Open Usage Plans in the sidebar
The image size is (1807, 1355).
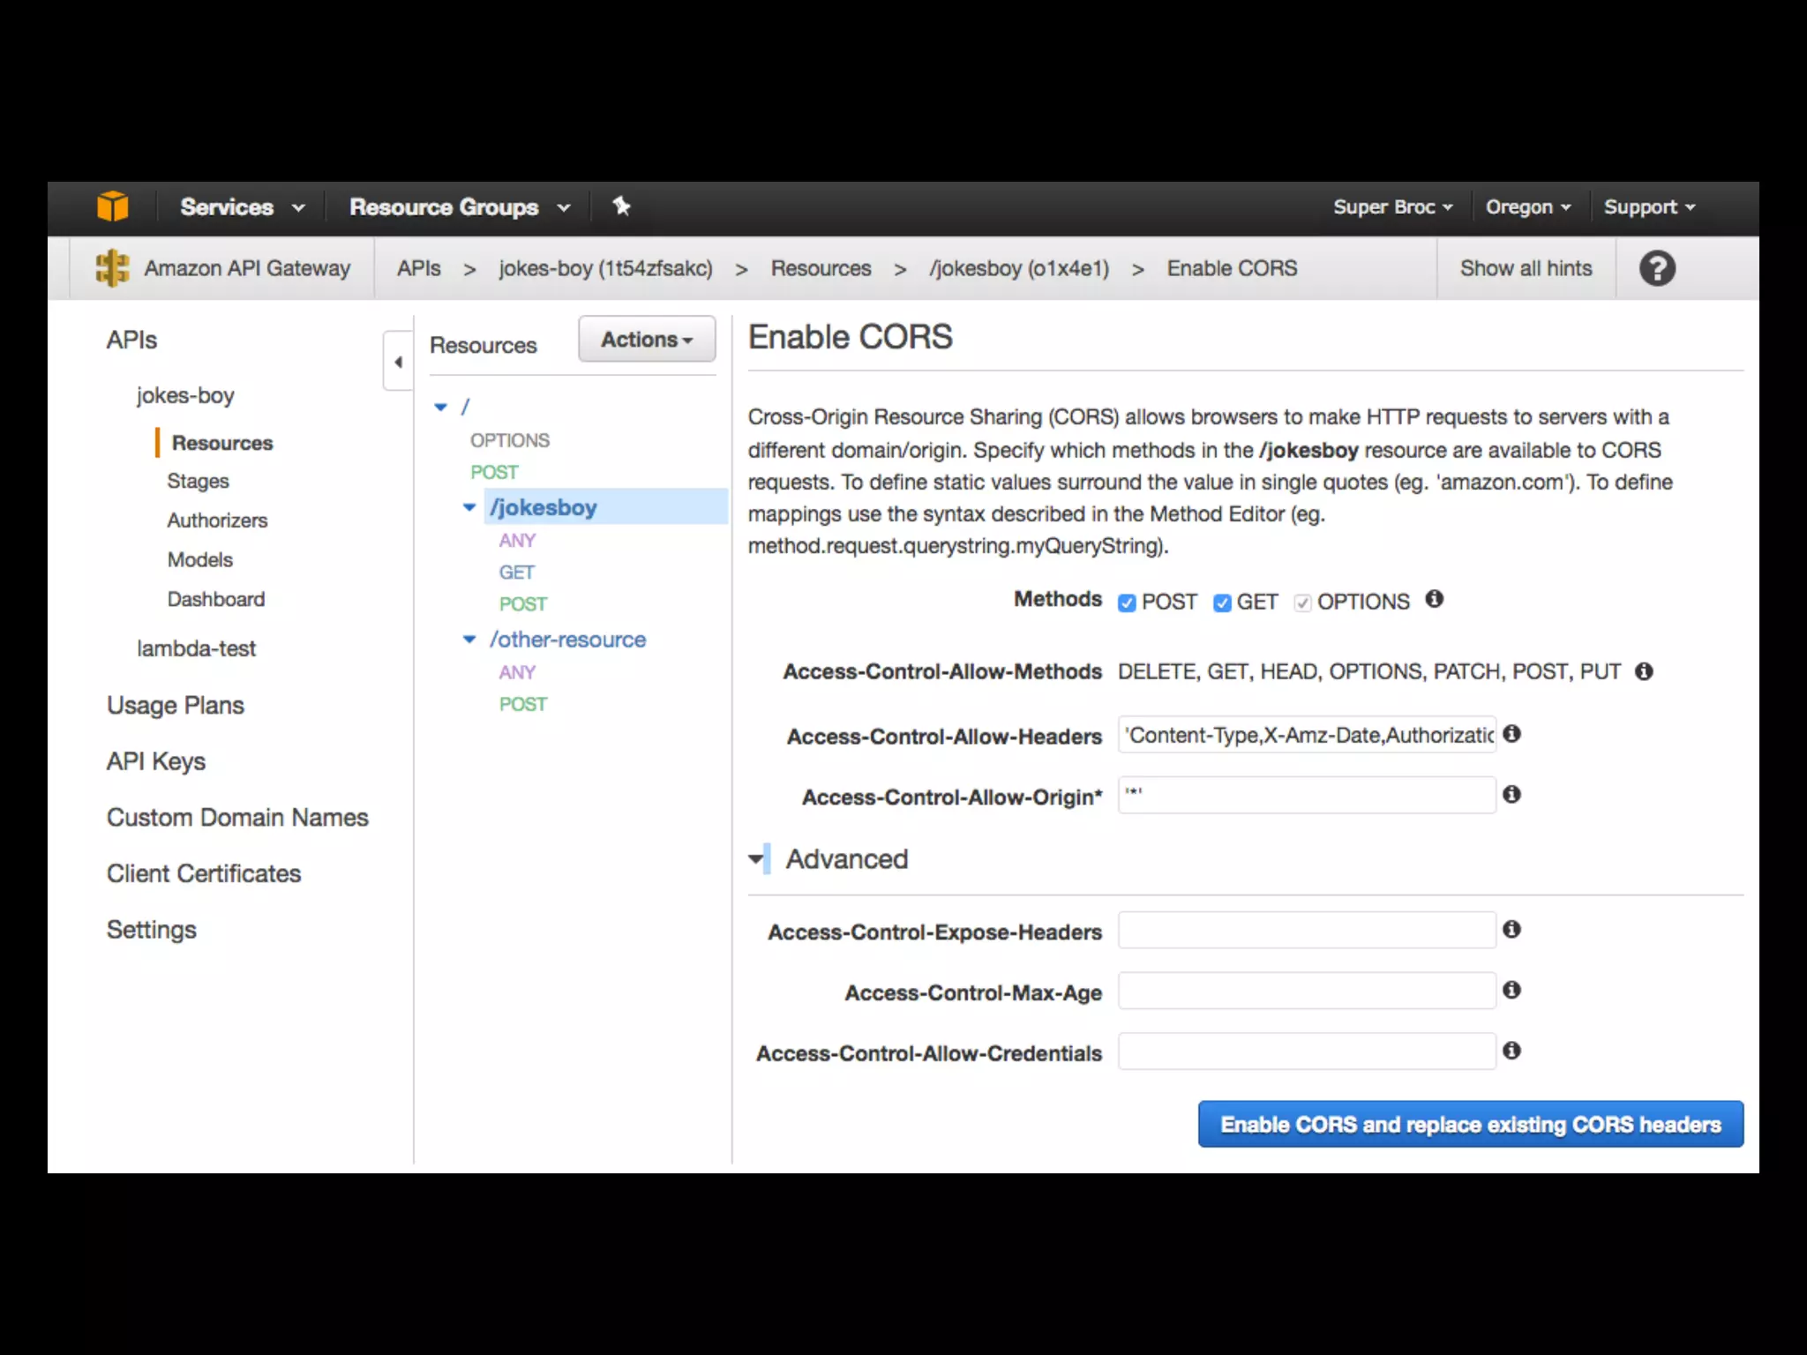tap(176, 706)
